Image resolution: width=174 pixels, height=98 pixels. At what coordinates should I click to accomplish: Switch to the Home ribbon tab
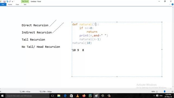tap(10, 4)
